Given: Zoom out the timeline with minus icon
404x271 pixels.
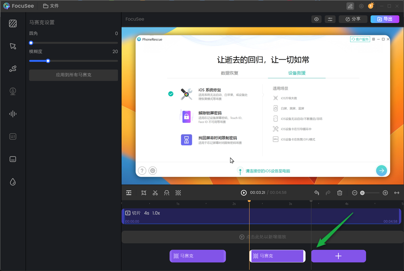Looking at the screenshot, I should [x=354, y=193].
